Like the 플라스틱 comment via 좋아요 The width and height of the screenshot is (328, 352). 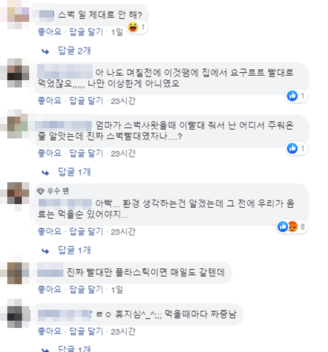[50, 289]
